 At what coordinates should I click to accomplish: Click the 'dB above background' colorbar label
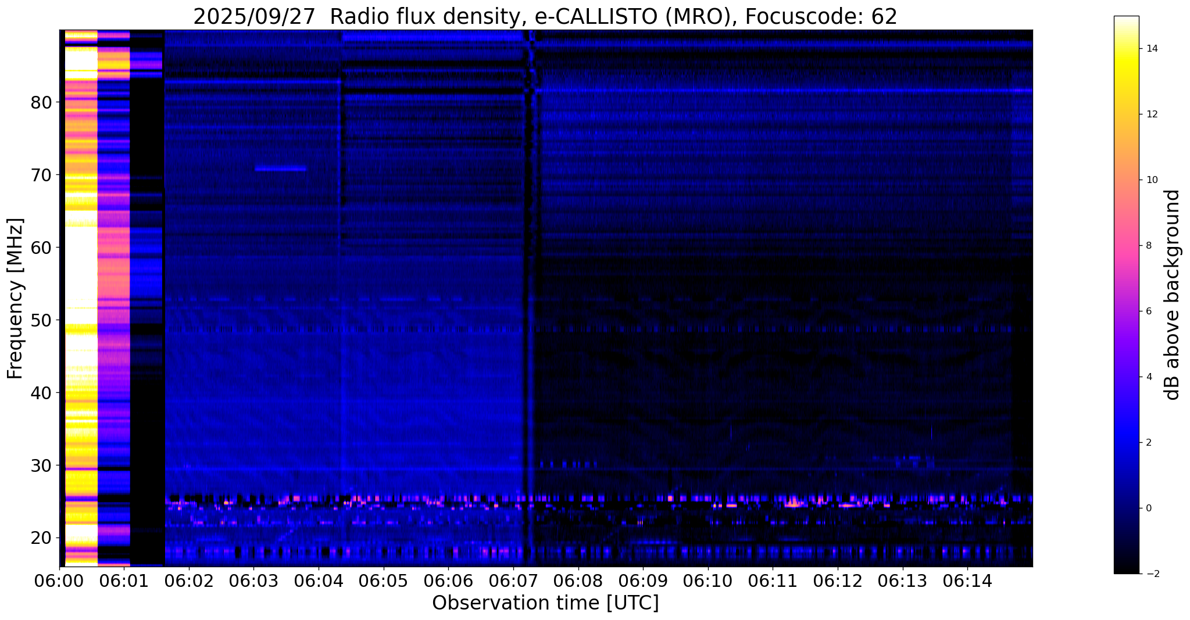1172,295
